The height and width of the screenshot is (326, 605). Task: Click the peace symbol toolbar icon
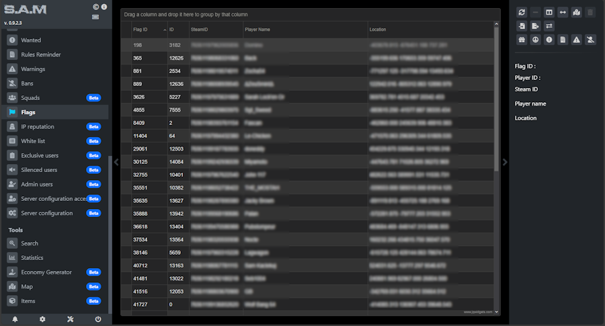pos(535,40)
